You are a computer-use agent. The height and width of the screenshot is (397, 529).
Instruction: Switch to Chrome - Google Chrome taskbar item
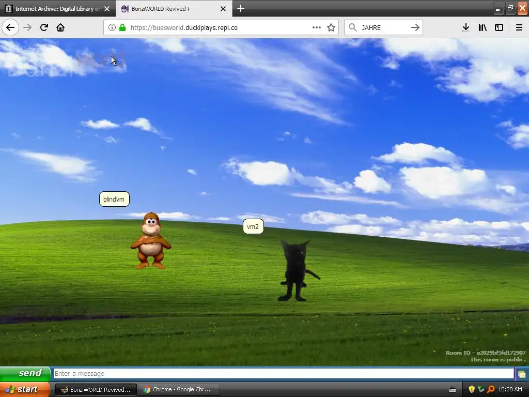coord(178,390)
